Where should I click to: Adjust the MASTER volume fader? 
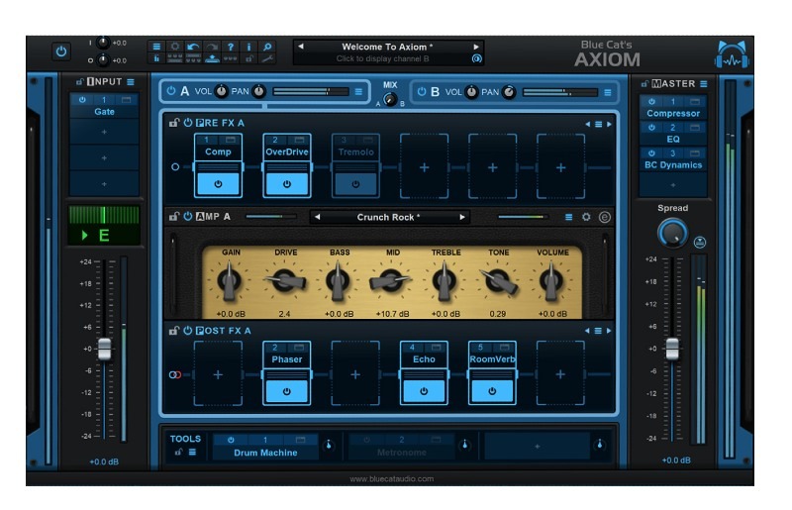[x=672, y=349]
